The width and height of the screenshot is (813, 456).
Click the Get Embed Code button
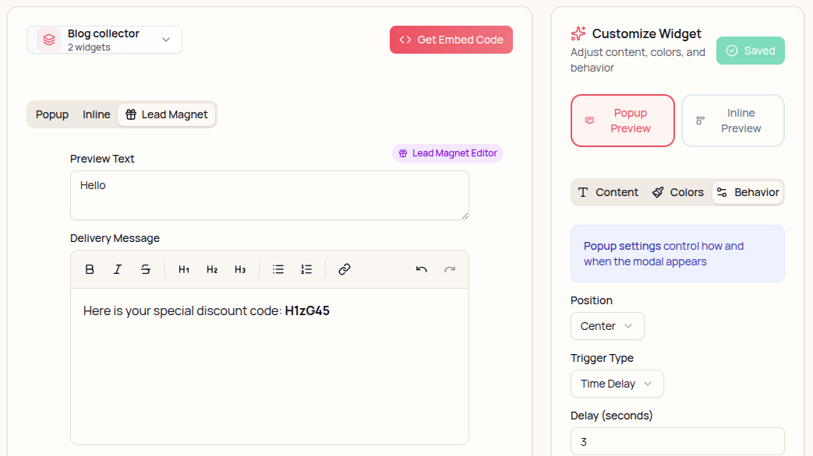451,39
